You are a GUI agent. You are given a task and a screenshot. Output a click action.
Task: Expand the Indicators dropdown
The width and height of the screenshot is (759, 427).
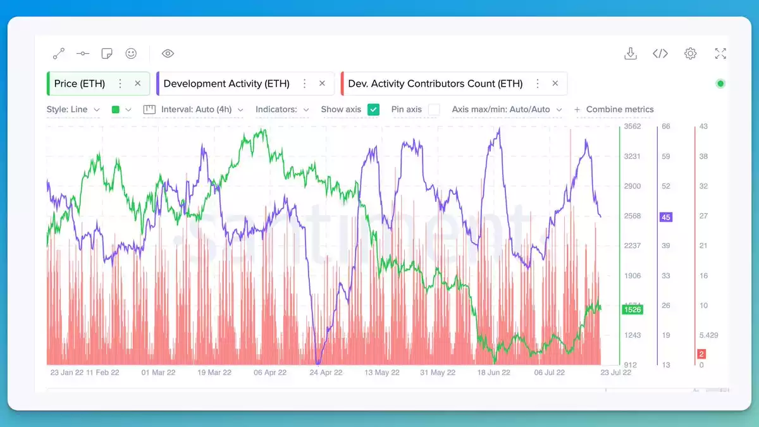282,109
